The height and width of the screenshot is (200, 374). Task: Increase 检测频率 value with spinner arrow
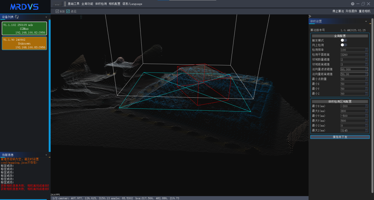coord(366,49)
